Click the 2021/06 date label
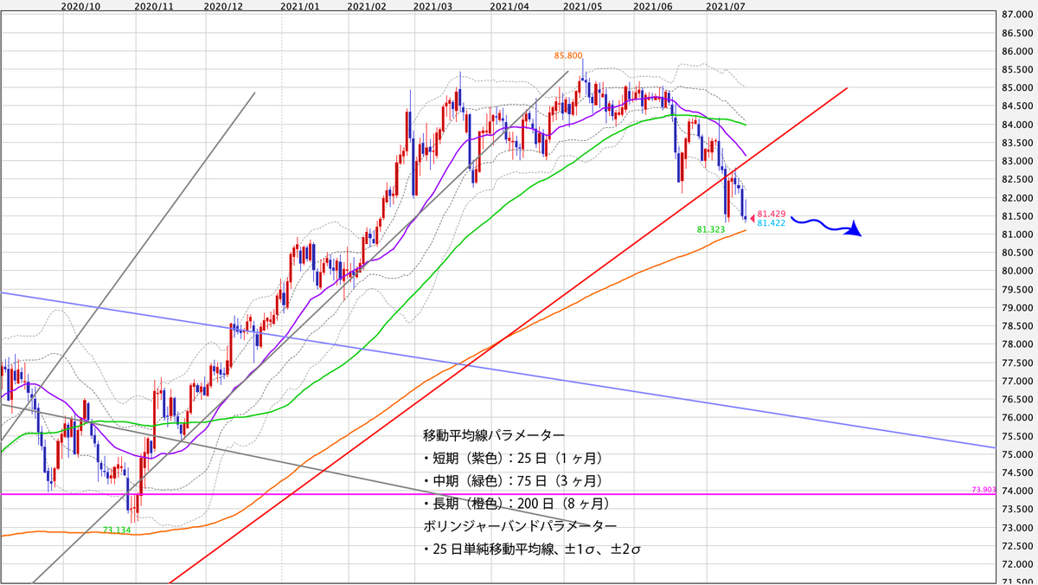The image size is (1038, 585). tap(652, 5)
